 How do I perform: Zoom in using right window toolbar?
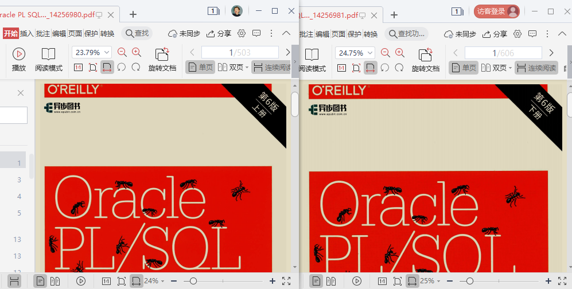pyautogui.click(x=400, y=53)
